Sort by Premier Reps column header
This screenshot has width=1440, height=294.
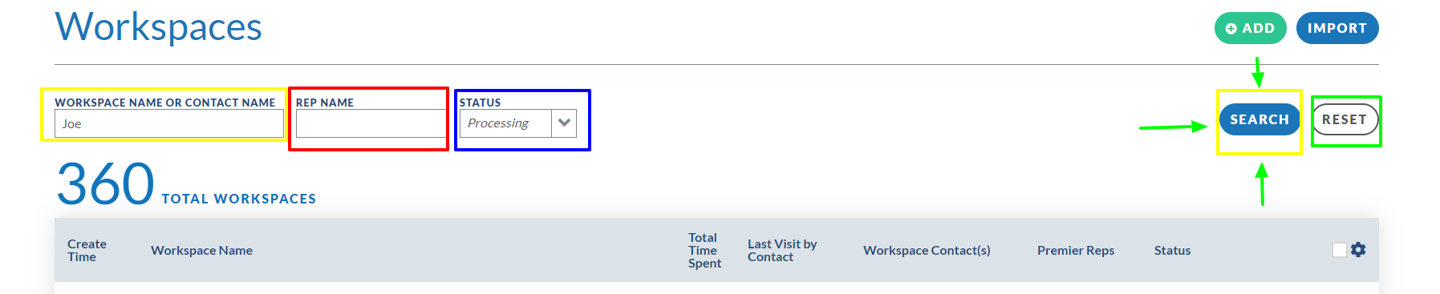(x=1076, y=250)
